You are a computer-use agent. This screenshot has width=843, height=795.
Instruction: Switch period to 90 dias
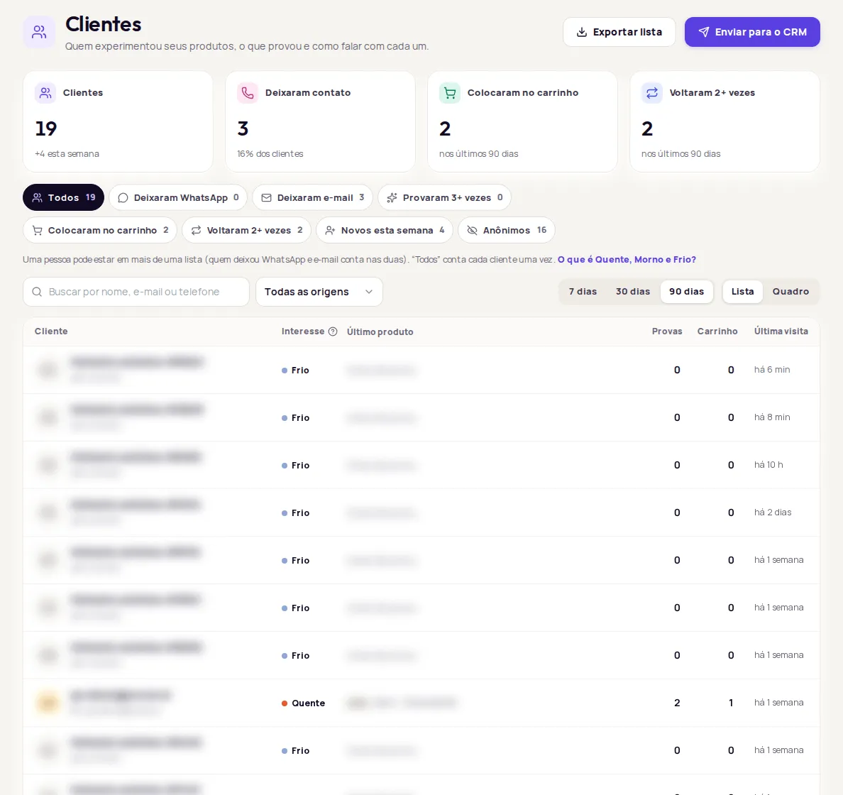tap(687, 292)
